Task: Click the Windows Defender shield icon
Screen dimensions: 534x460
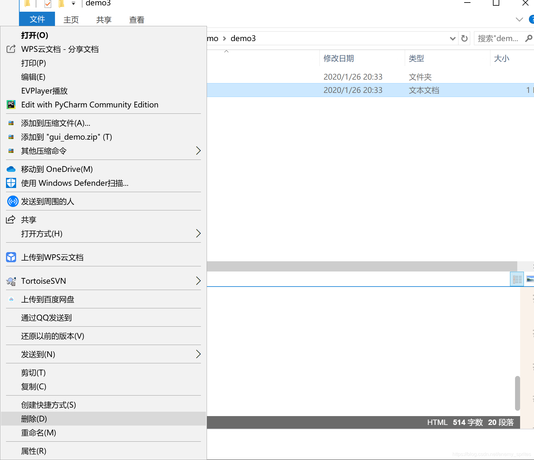Action: tap(11, 183)
